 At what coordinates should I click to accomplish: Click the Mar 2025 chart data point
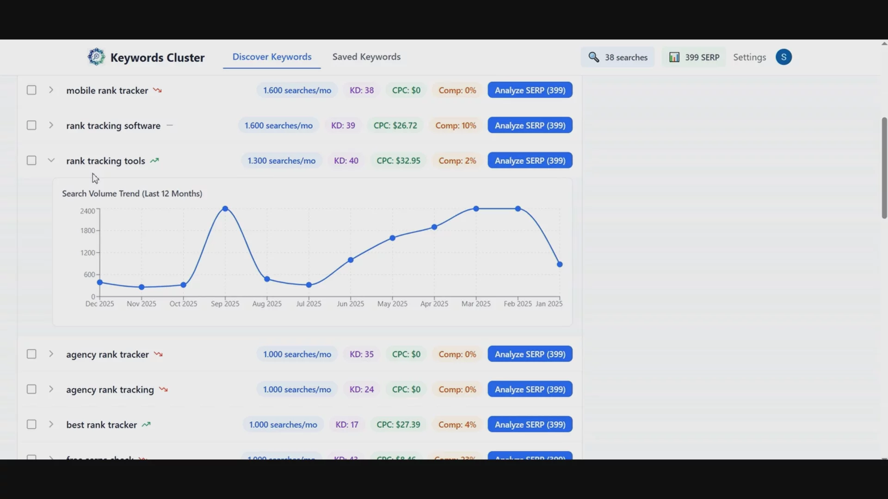point(476,209)
